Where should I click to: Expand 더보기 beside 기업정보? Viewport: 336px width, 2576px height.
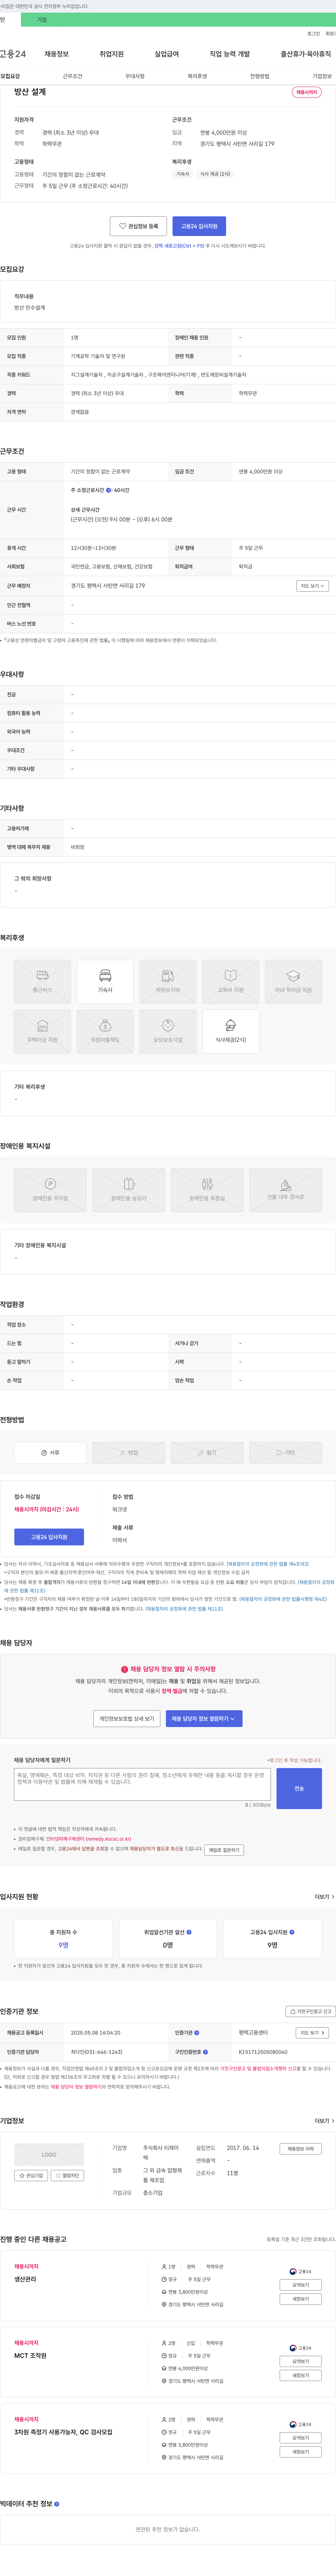pyautogui.click(x=324, y=2120)
